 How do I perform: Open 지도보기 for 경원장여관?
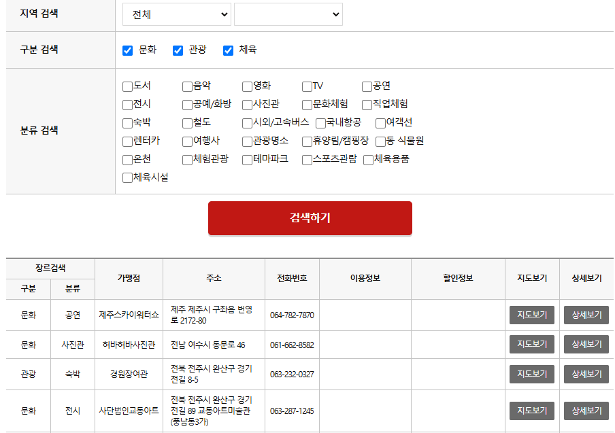pos(531,374)
